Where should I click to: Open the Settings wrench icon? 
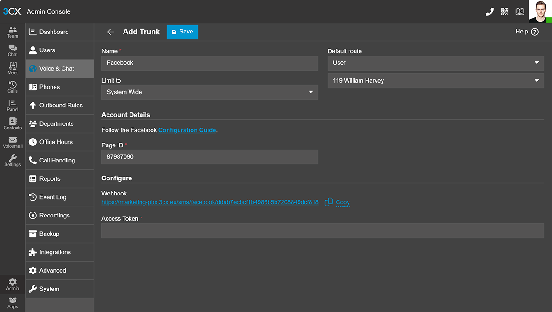(12, 161)
